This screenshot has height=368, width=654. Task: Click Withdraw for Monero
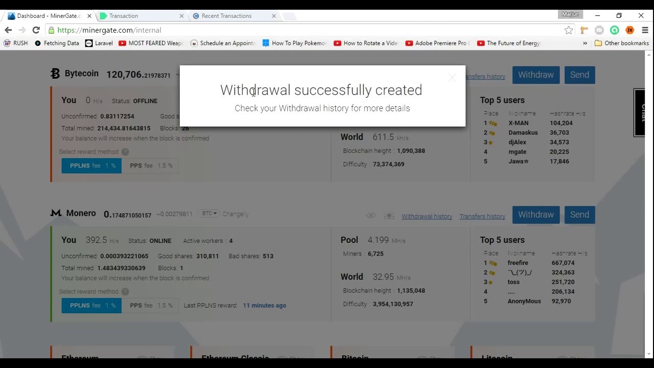click(x=536, y=215)
